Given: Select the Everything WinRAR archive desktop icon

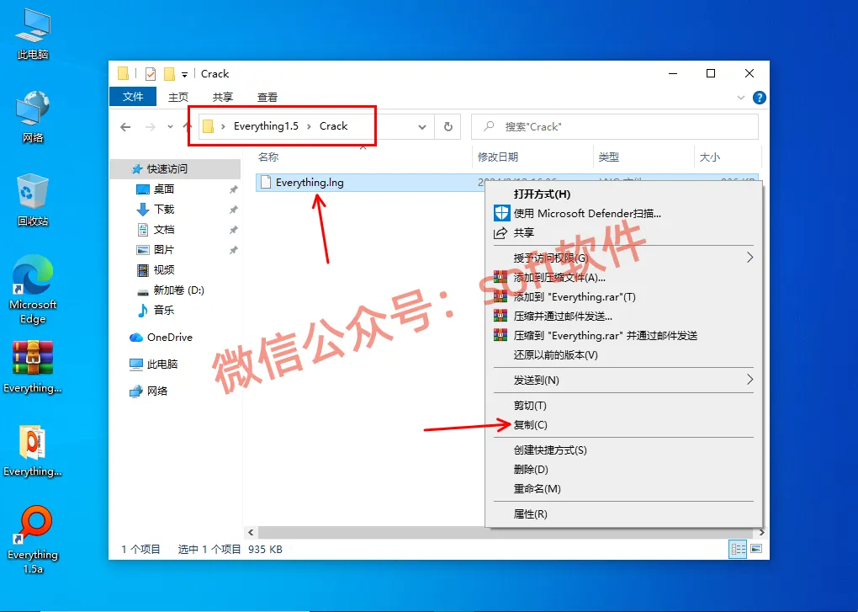Looking at the screenshot, I should click(33, 367).
